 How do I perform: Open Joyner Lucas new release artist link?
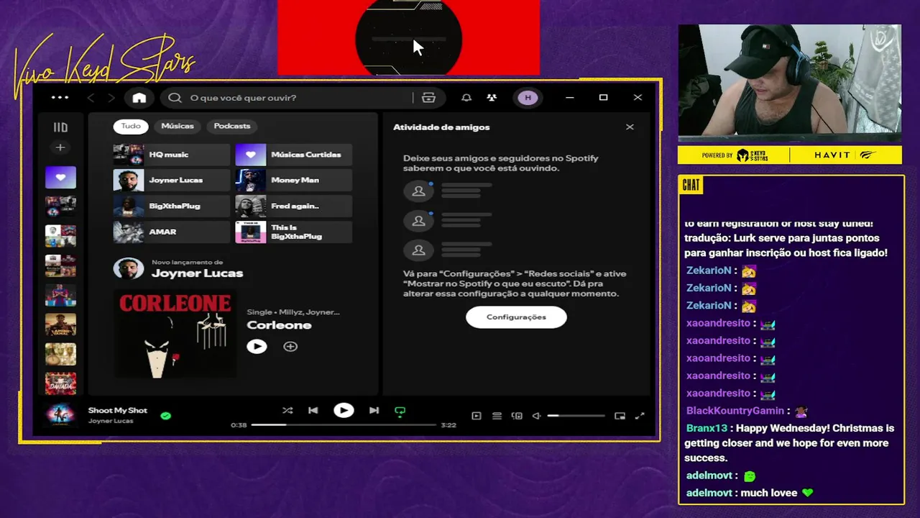coord(197,273)
